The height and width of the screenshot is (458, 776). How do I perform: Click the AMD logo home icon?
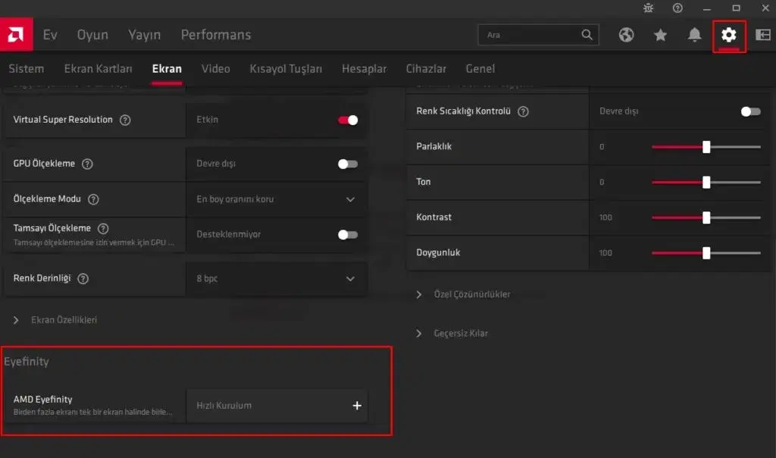17,35
